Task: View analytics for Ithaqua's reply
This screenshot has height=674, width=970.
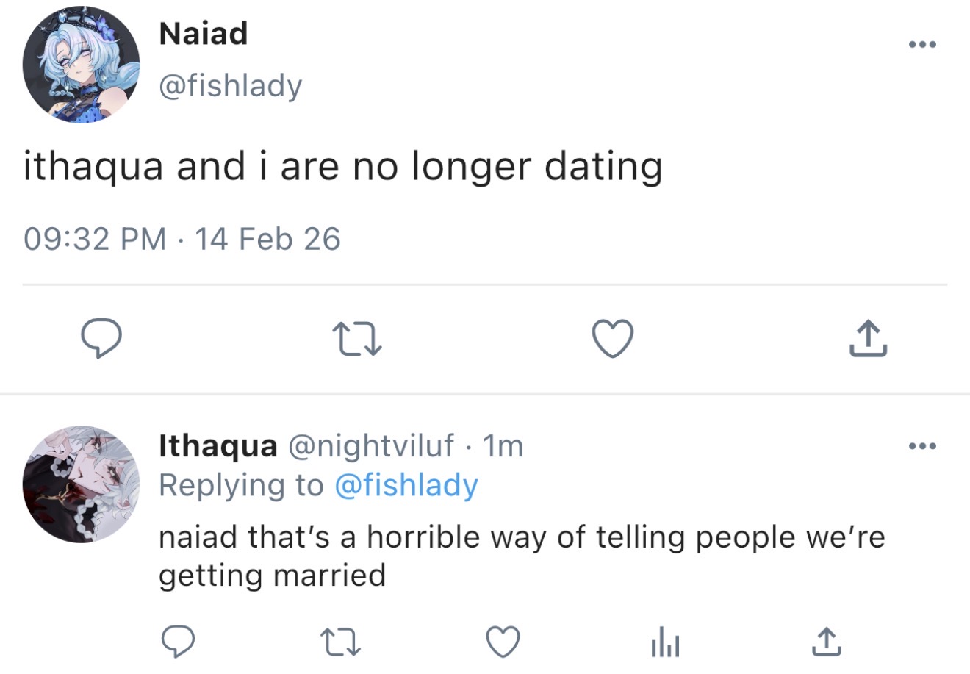Action: 665,643
